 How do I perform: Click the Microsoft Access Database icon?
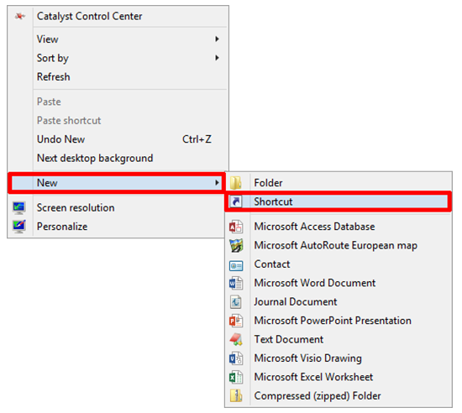tap(236, 227)
